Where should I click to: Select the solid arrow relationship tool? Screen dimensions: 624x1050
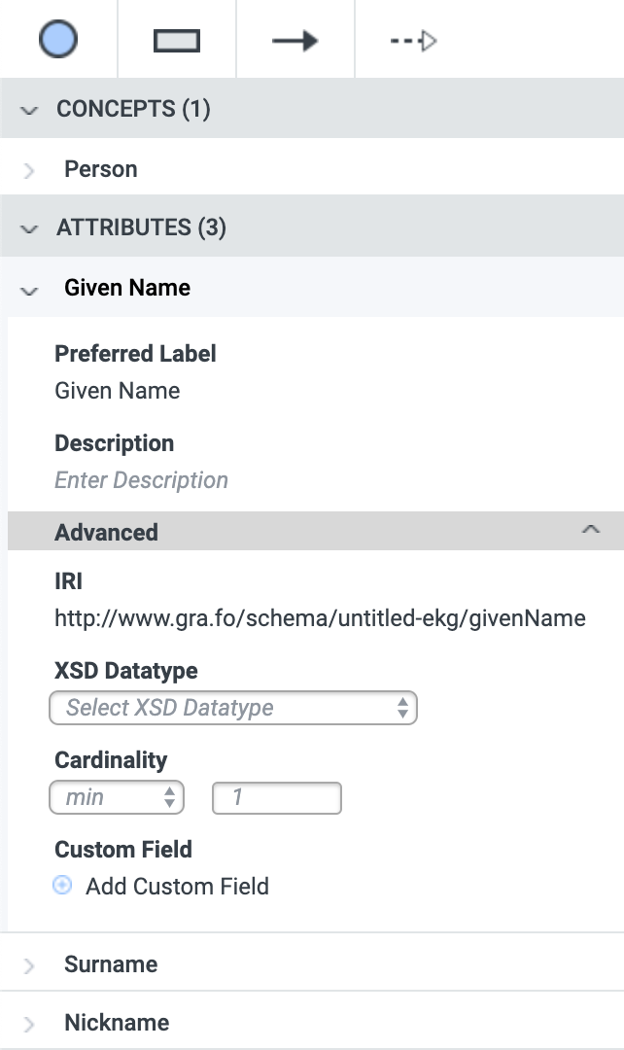click(295, 40)
